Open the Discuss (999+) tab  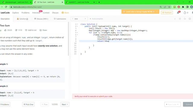[41, 19]
